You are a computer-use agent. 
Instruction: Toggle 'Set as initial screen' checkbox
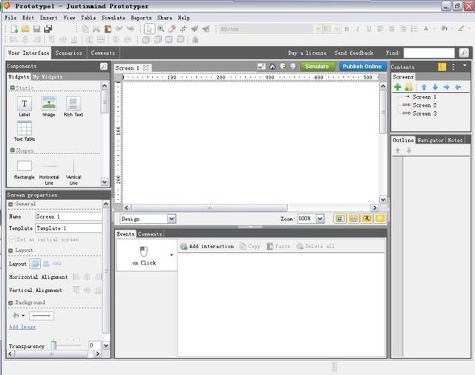coord(12,239)
